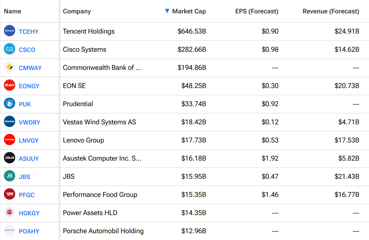The image size is (369, 240).
Task: Open the VWDRY ticker link
Action: tap(30, 122)
